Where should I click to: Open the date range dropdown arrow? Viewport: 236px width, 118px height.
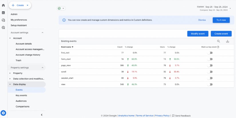230,8
